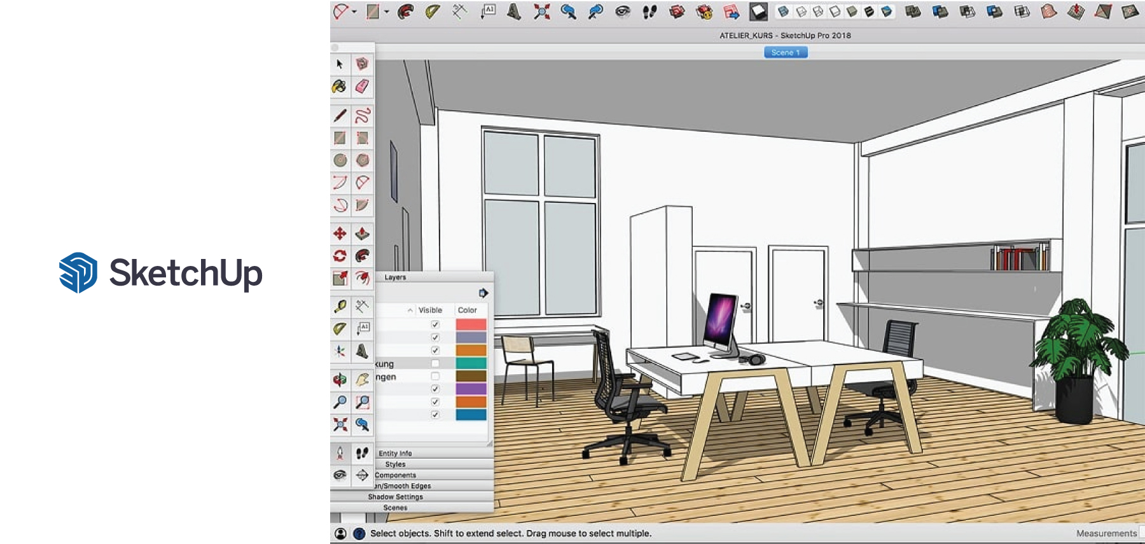Click the layer name sort arrow

(410, 310)
